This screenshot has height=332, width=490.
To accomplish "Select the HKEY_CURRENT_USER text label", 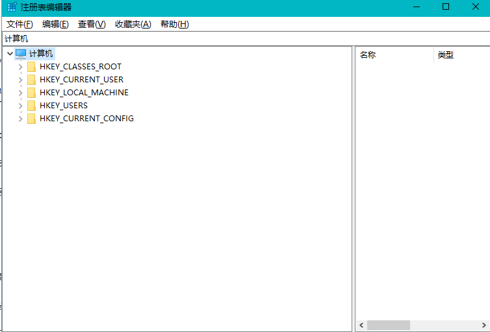I will [x=82, y=80].
